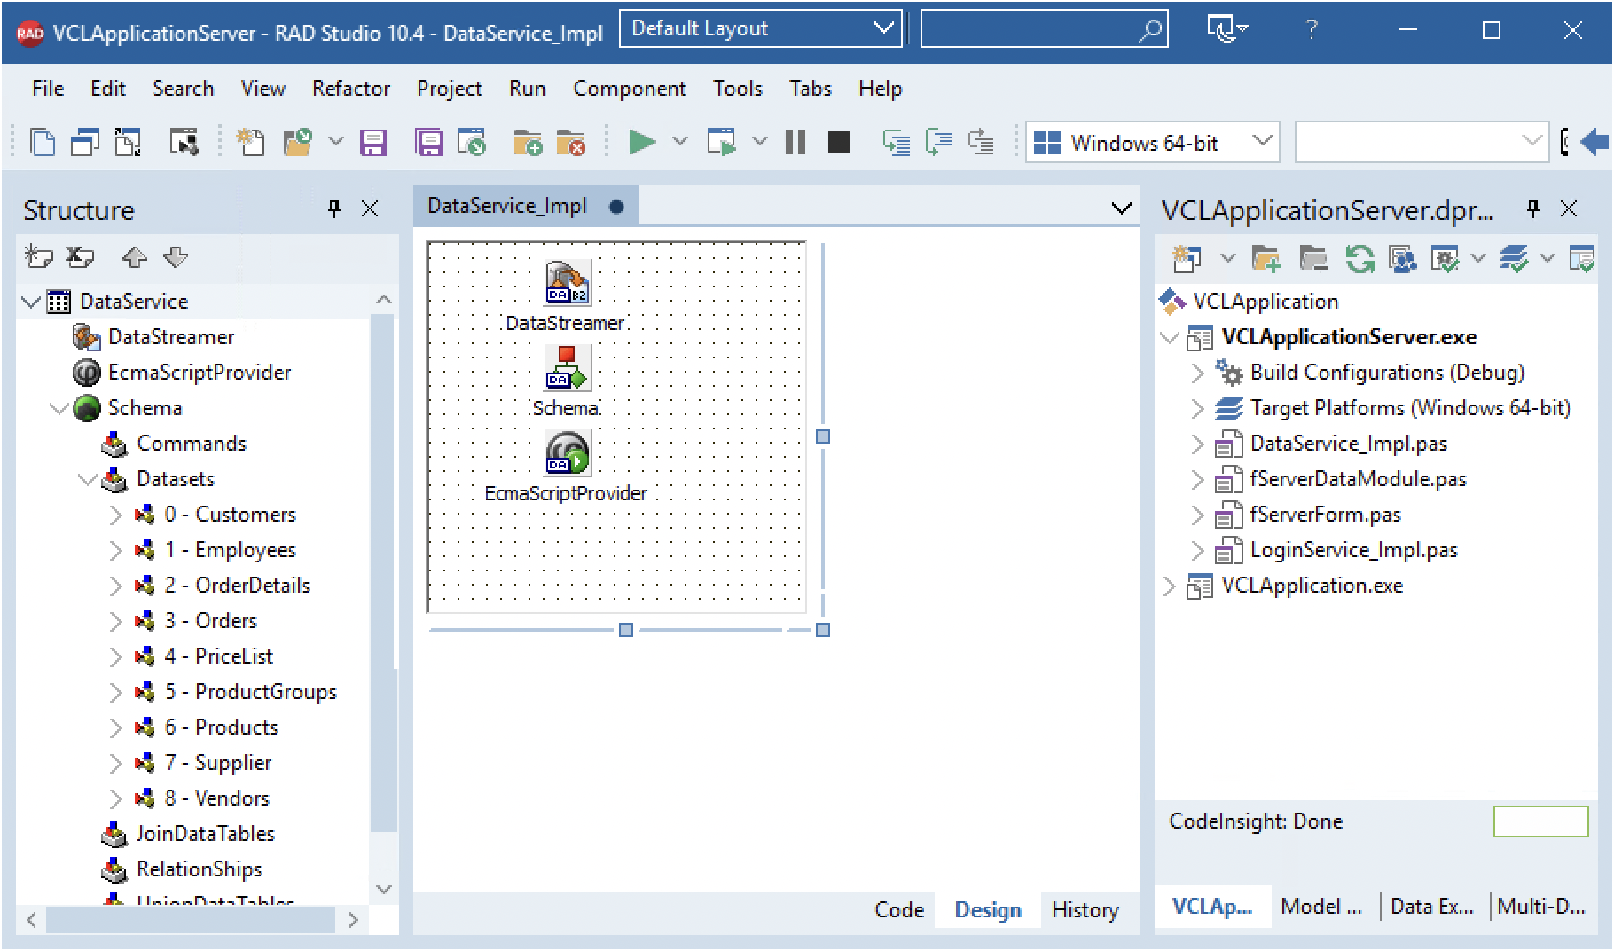Click the Save All toolbar icon
Screen dimensions: 1614x951
click(x=429, y=142)
